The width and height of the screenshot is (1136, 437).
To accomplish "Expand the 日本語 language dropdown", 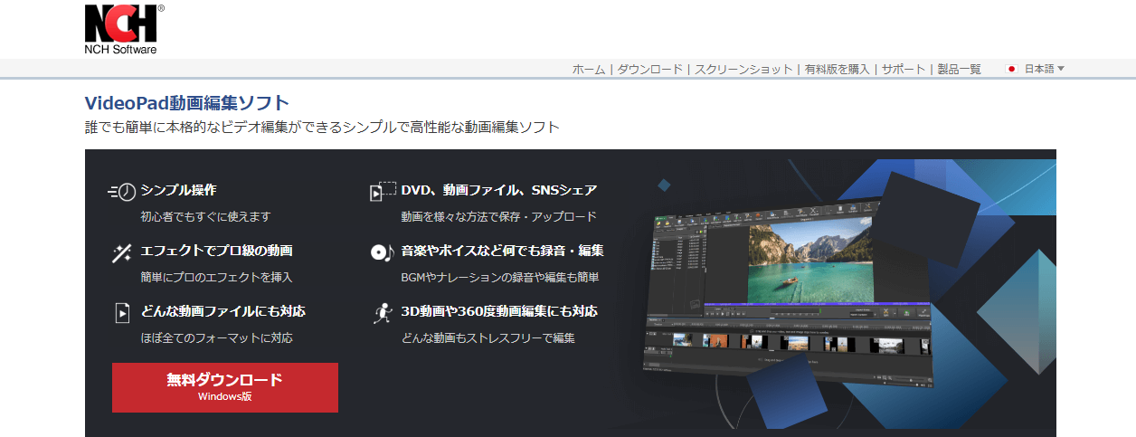I will [1045, 69].
